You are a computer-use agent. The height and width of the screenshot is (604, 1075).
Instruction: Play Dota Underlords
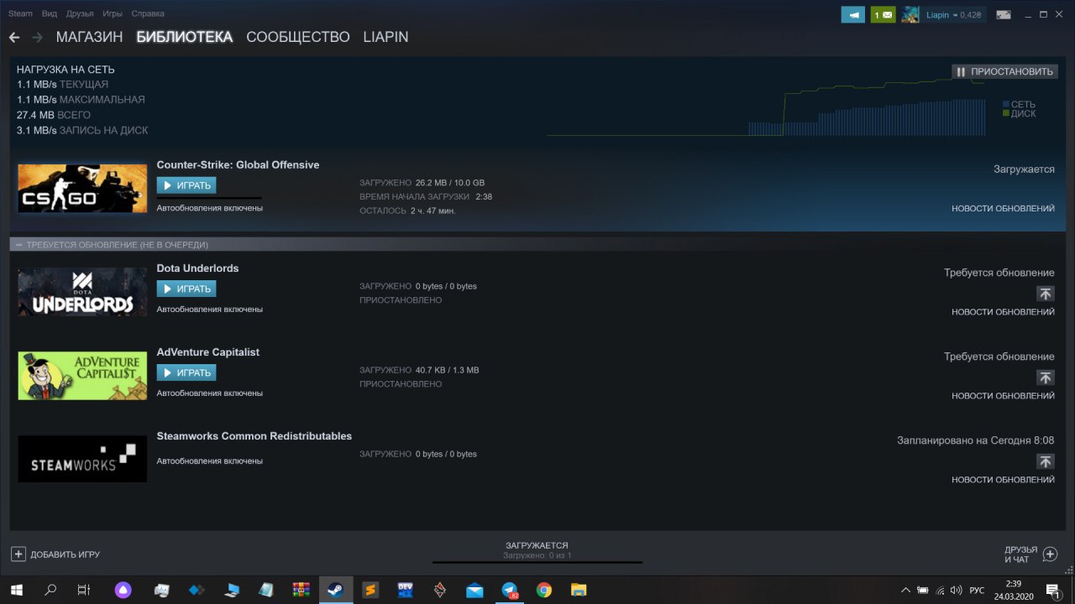(x=186, y=289)
